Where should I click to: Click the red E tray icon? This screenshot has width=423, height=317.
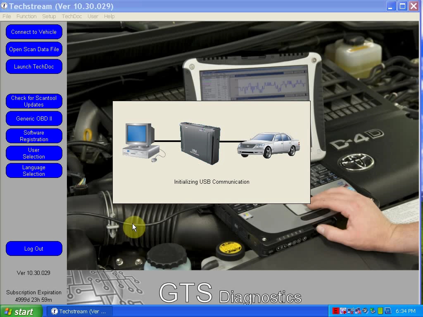(335, 311)
